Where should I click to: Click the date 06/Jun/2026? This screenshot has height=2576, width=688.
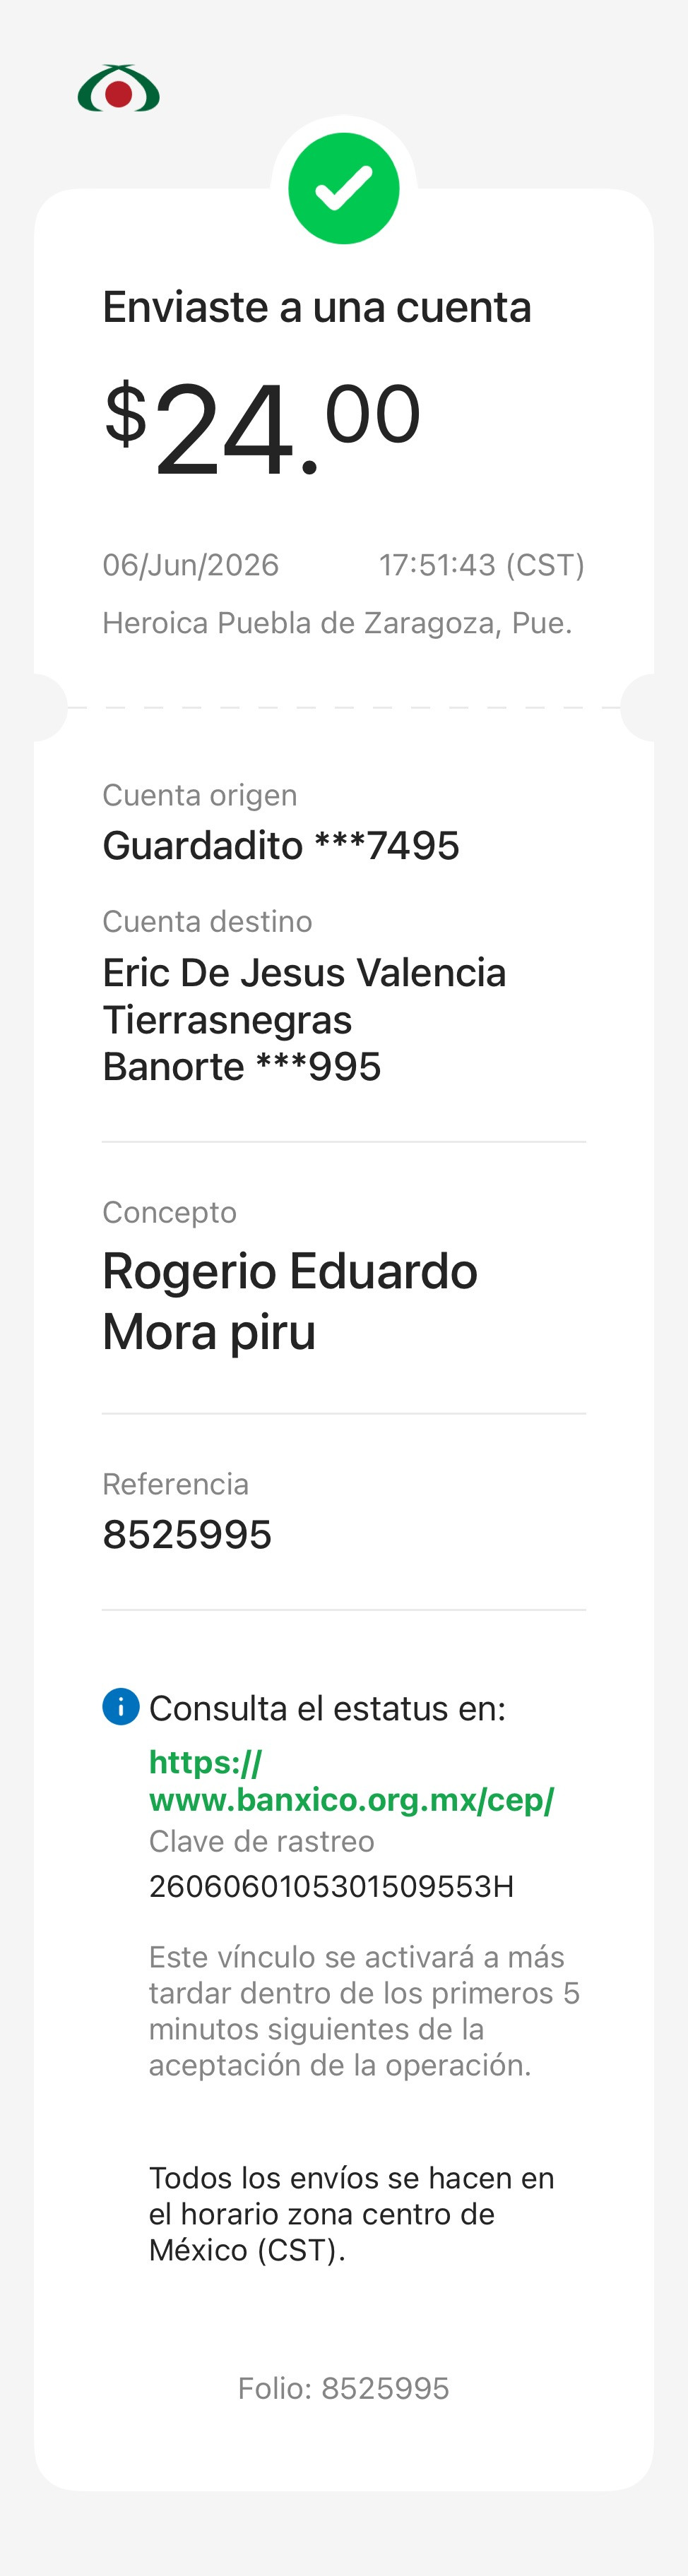pos(191,565)
